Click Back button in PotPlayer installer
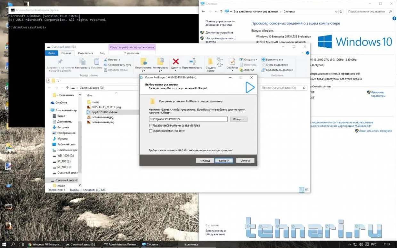The image size is (397, 248). point(205,161)
